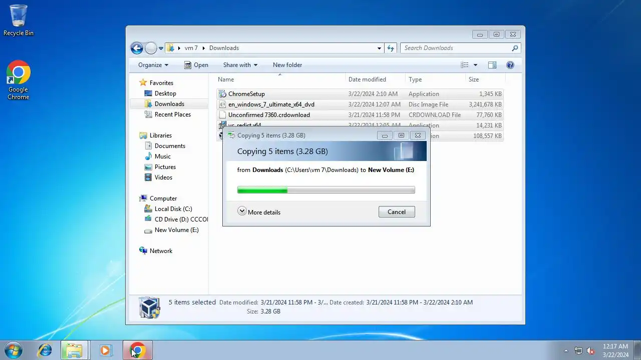This screenshot has width=641, height=360.
Task: Click the search magnifier icon
Action: pos(515,48)
